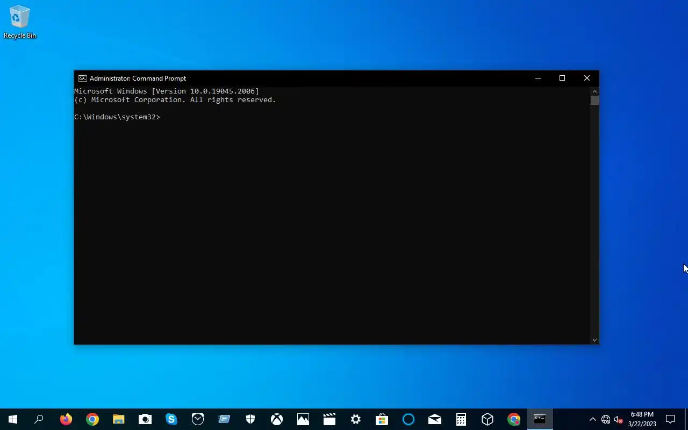Launch Calculator from the taskbar
This screenshot has width=688, height=430.
[461, 419]
